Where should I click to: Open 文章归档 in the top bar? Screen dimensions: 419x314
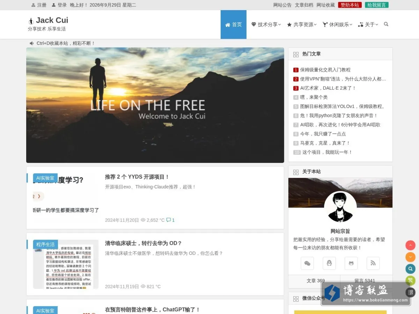[x=304, y=5]
